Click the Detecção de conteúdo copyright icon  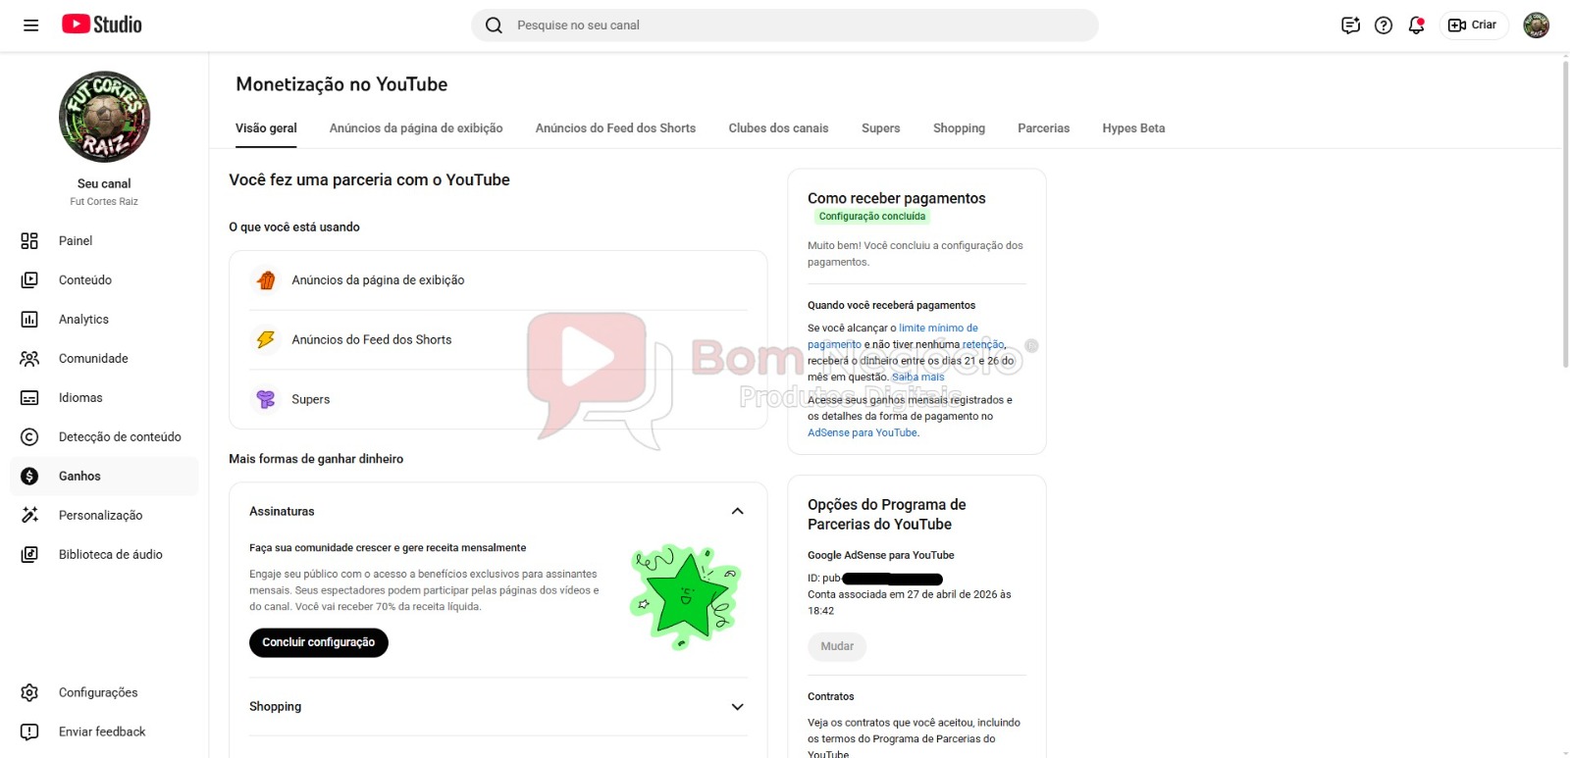pos(29,436)
